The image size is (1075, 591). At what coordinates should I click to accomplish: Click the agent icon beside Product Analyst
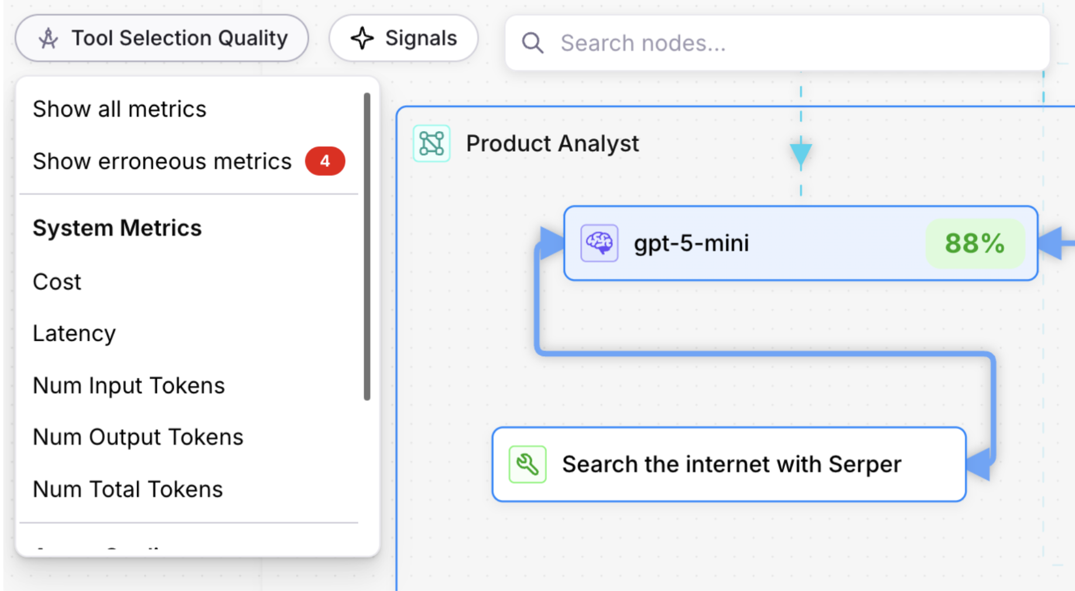[x=431, y=143]
